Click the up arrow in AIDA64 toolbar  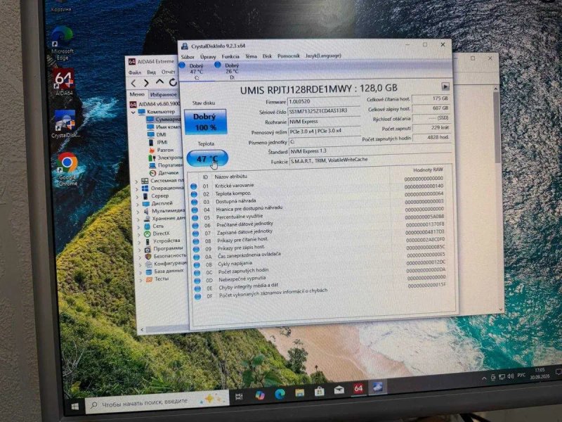point(159,82)
